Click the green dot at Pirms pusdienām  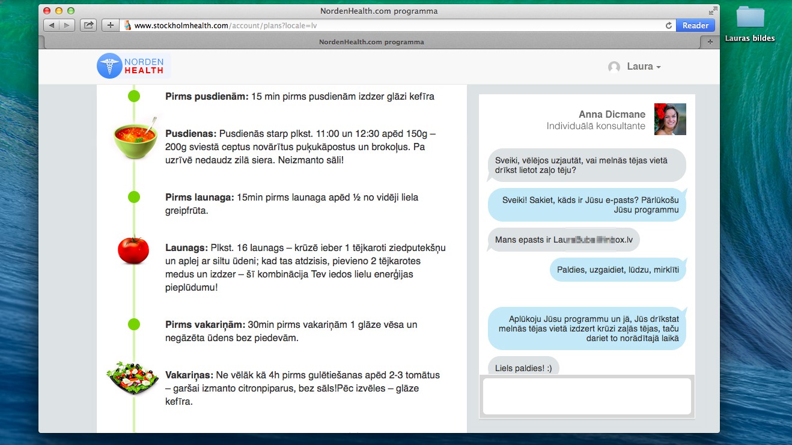coord(134,96)
